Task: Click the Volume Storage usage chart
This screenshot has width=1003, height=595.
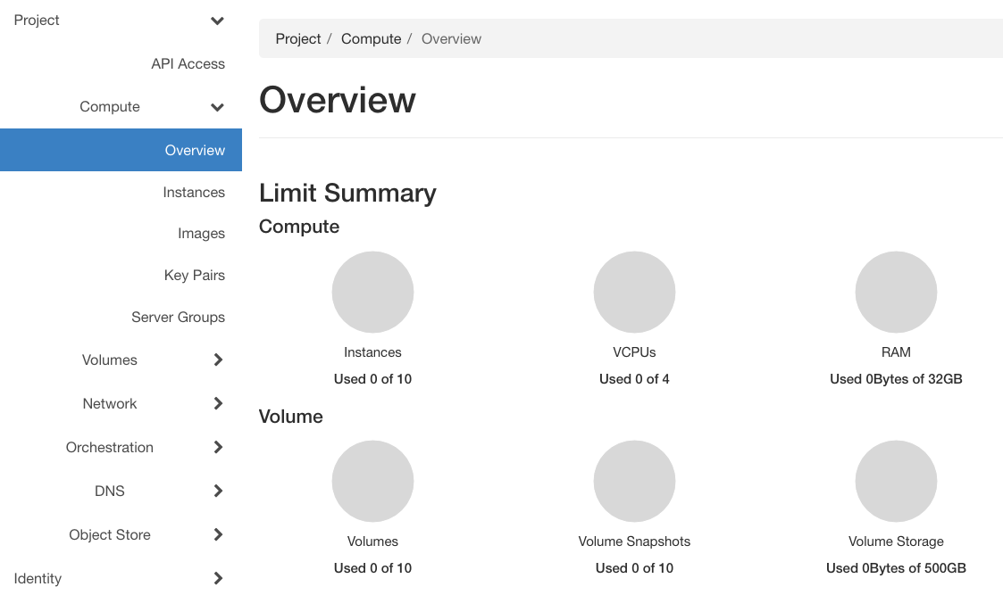Action: click(896, 482)
